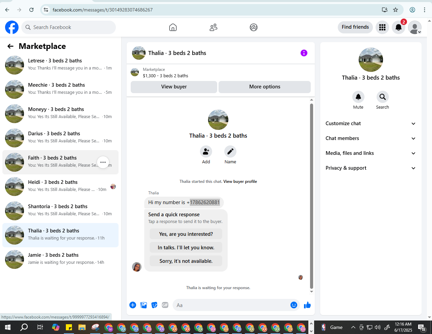Expand the Chat members section
The height and width of the screenshot is (334, 432).
pos(371,138)
